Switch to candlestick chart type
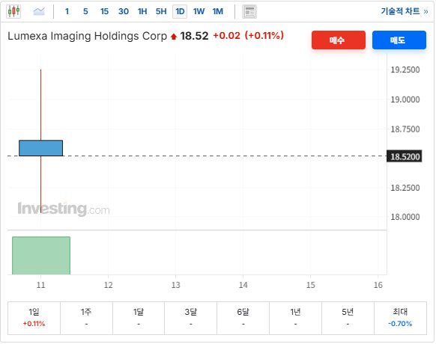The image size is (436, 344). click(13, 12)
